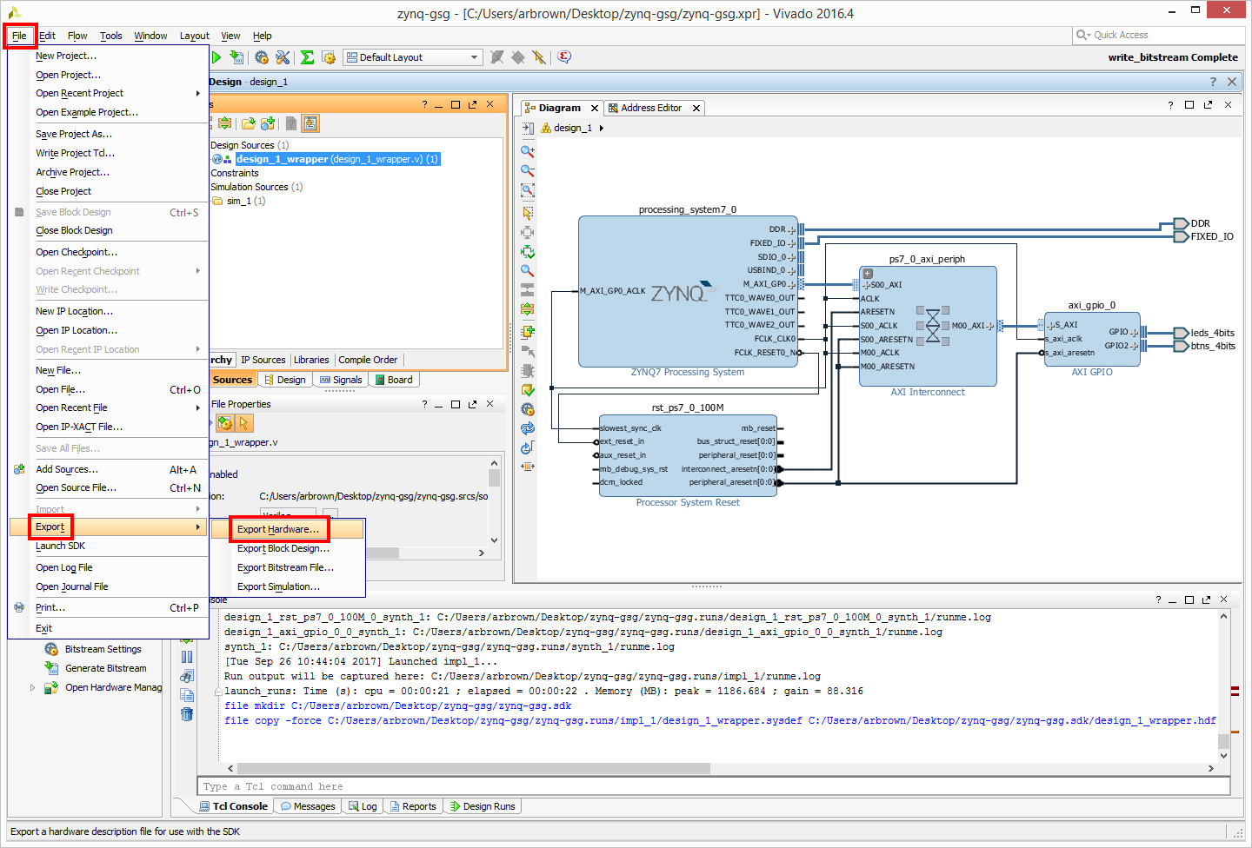1252x848 pixels.
Task: Click Generate Bitstream in Flow Navigator
Action: pos(106,668)
